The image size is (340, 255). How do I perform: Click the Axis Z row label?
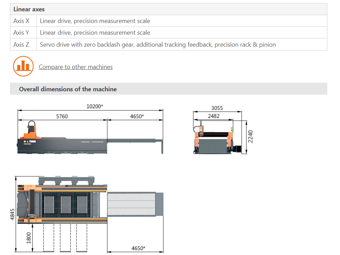point(21,45)
